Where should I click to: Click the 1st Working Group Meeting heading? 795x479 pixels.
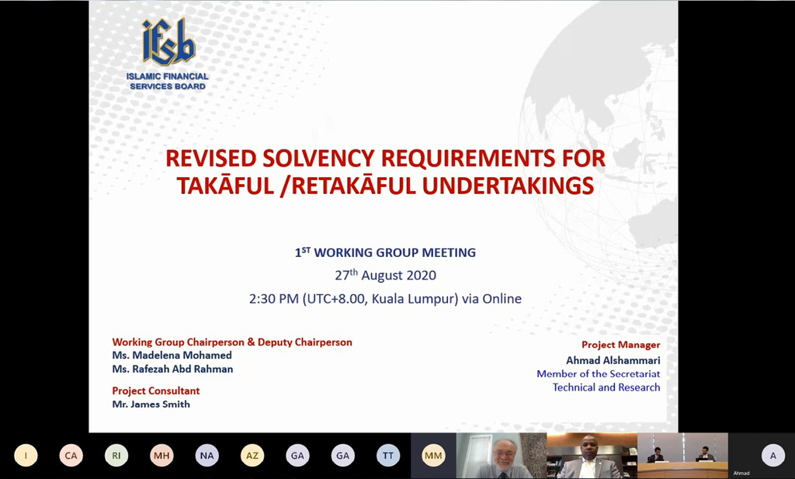coord(385,252)
